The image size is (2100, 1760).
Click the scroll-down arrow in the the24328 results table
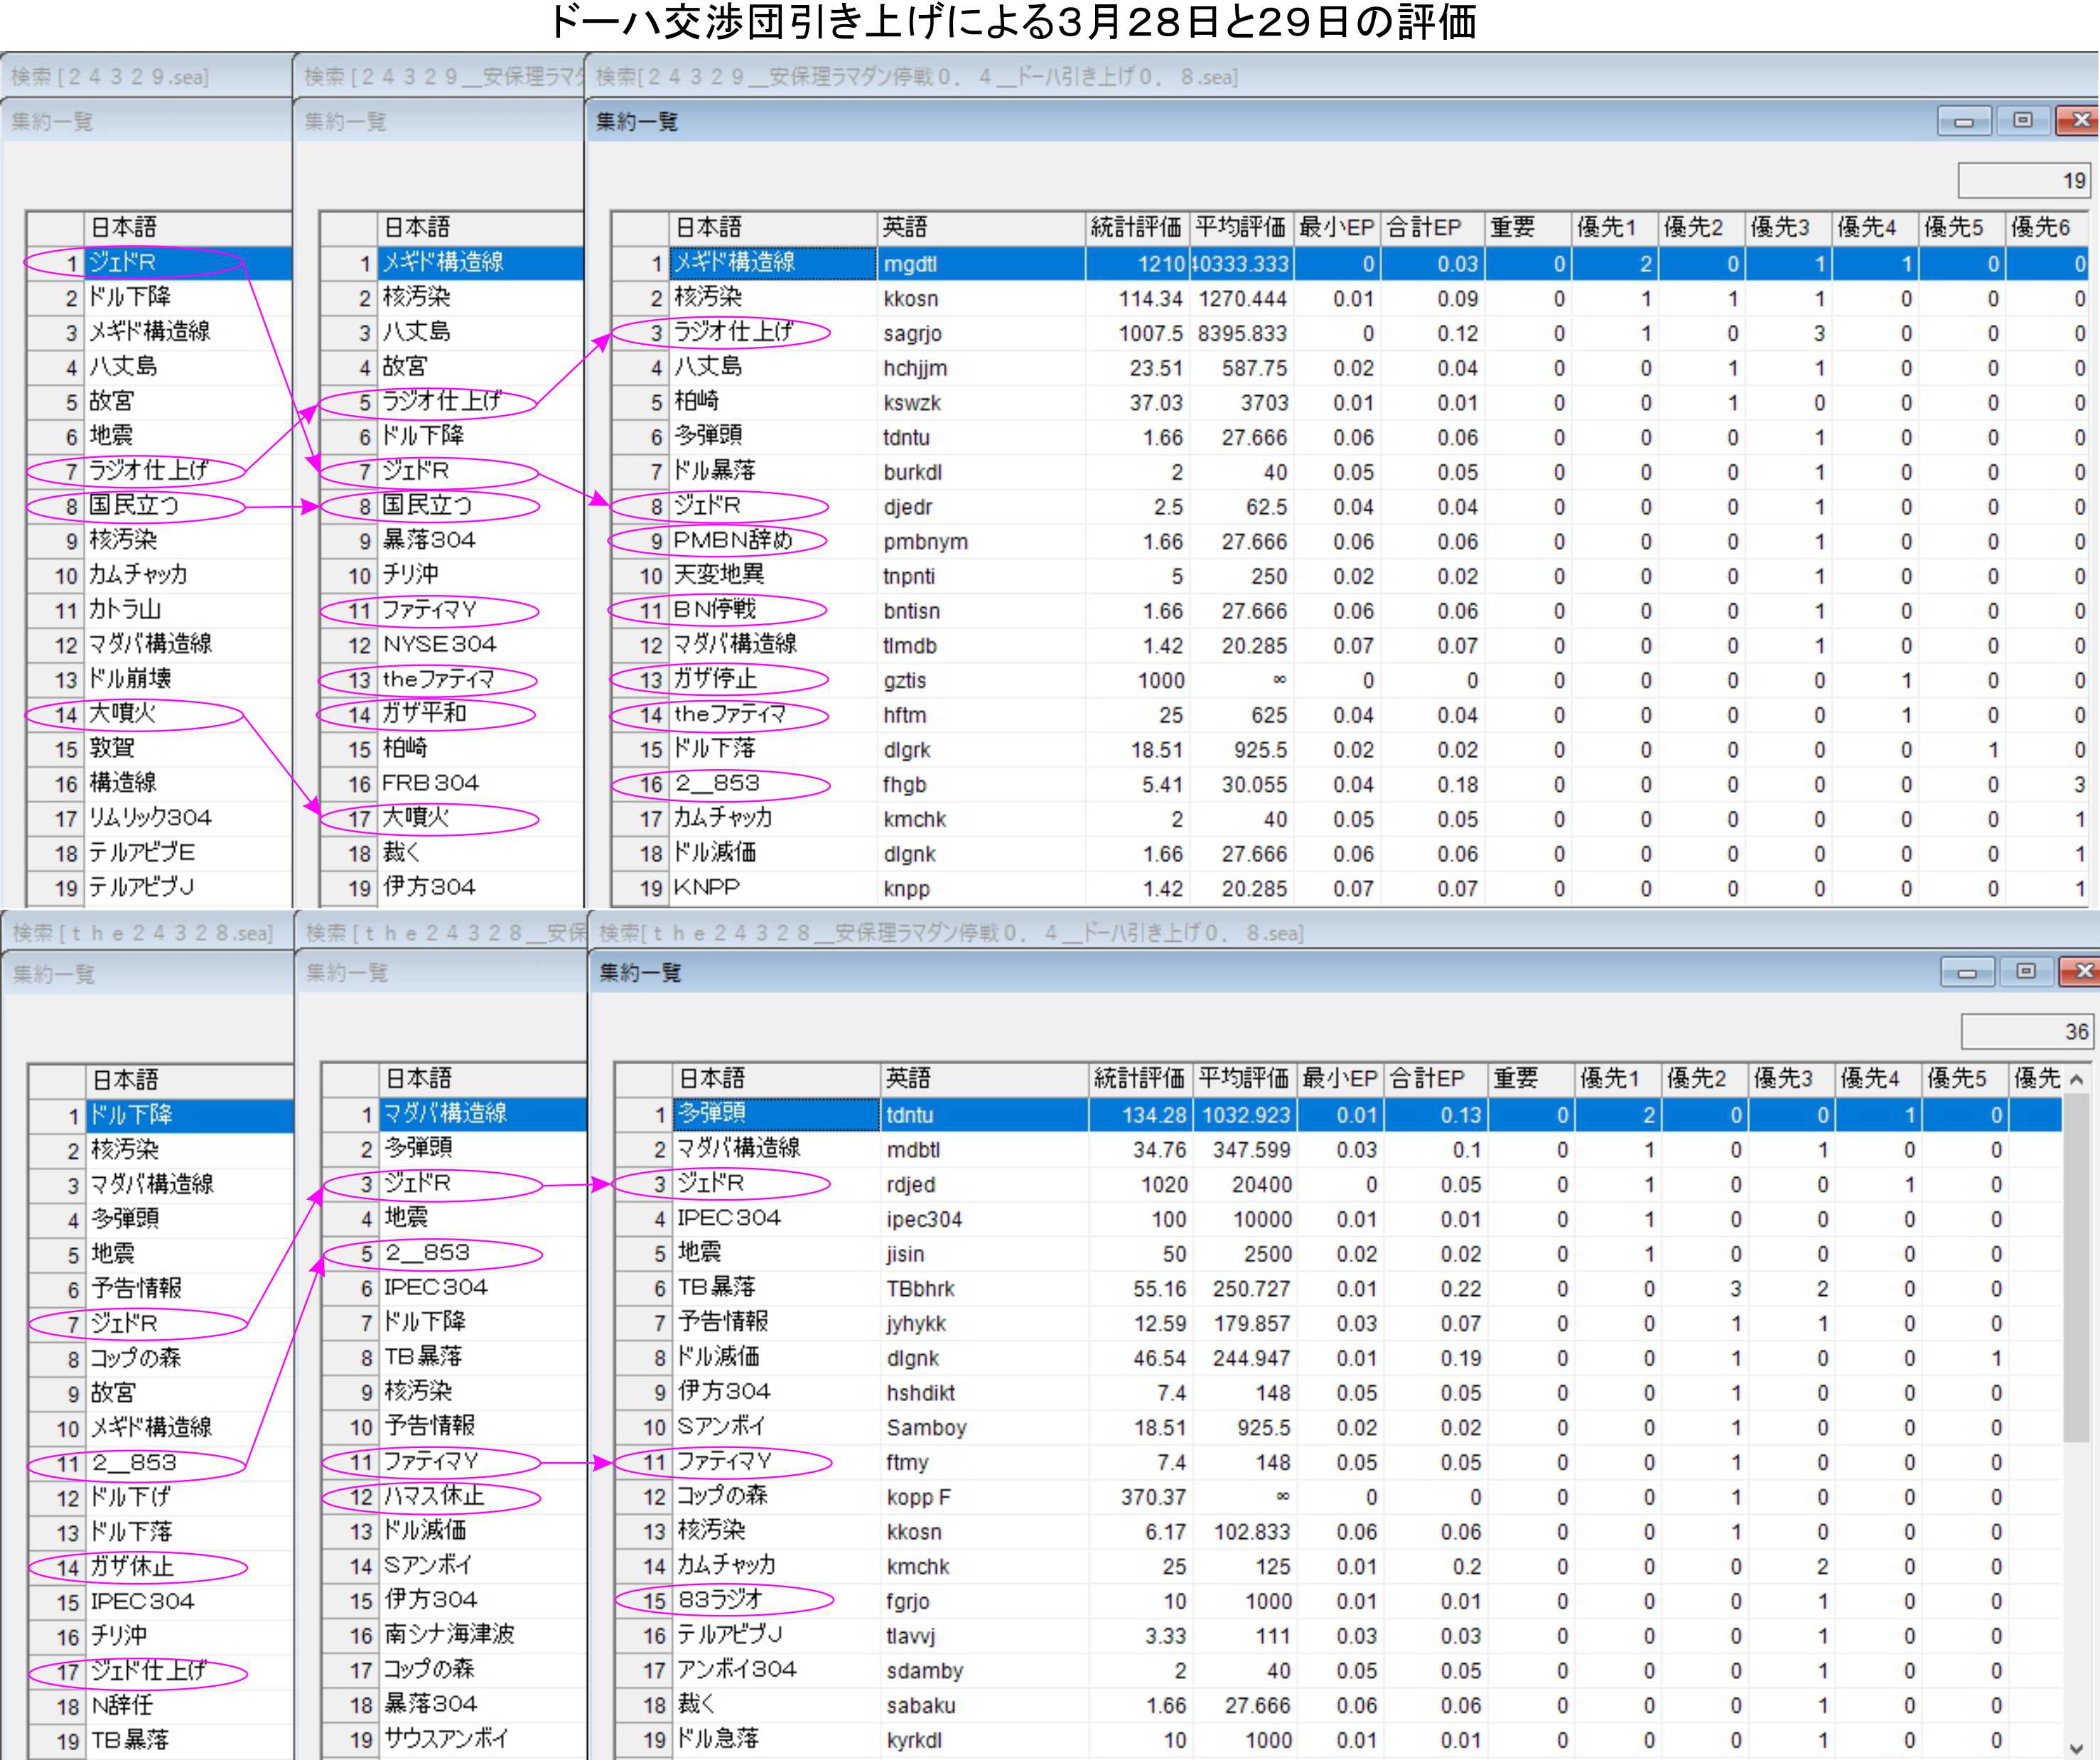[2077, 1747]
